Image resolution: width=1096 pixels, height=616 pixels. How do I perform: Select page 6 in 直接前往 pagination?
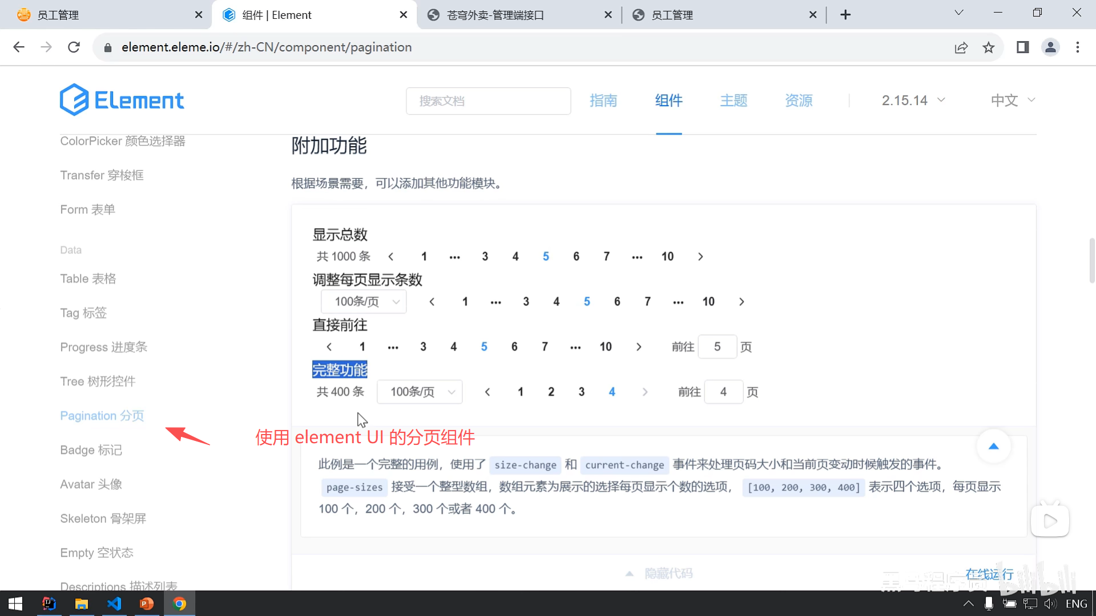[514, 347]
